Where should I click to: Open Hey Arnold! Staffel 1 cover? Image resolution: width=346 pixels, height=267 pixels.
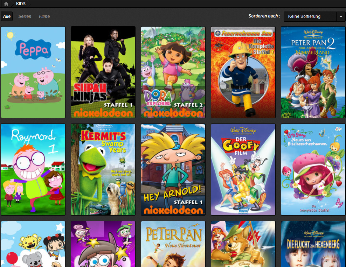click(x=173, y=170)
